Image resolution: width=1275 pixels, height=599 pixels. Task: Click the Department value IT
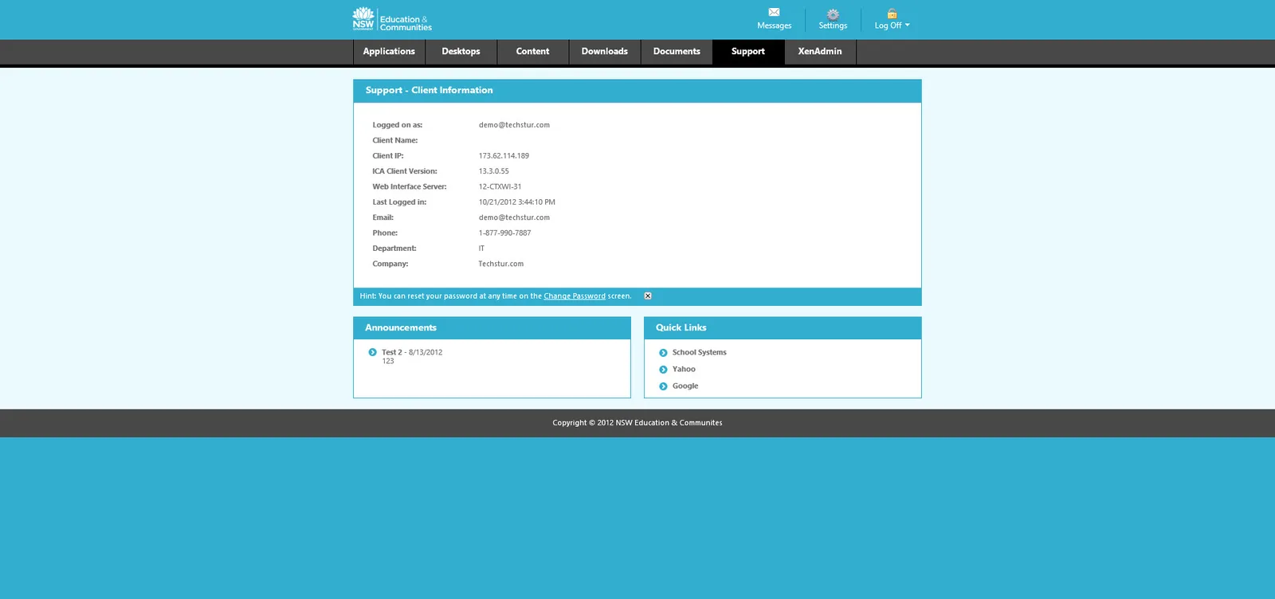tap(481, 249)
